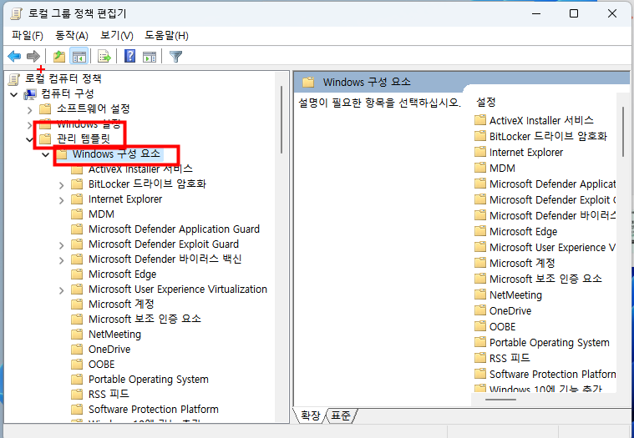Click the 컴퓨터 구성 computer icon in tree
634x438 pixels.
30,94
